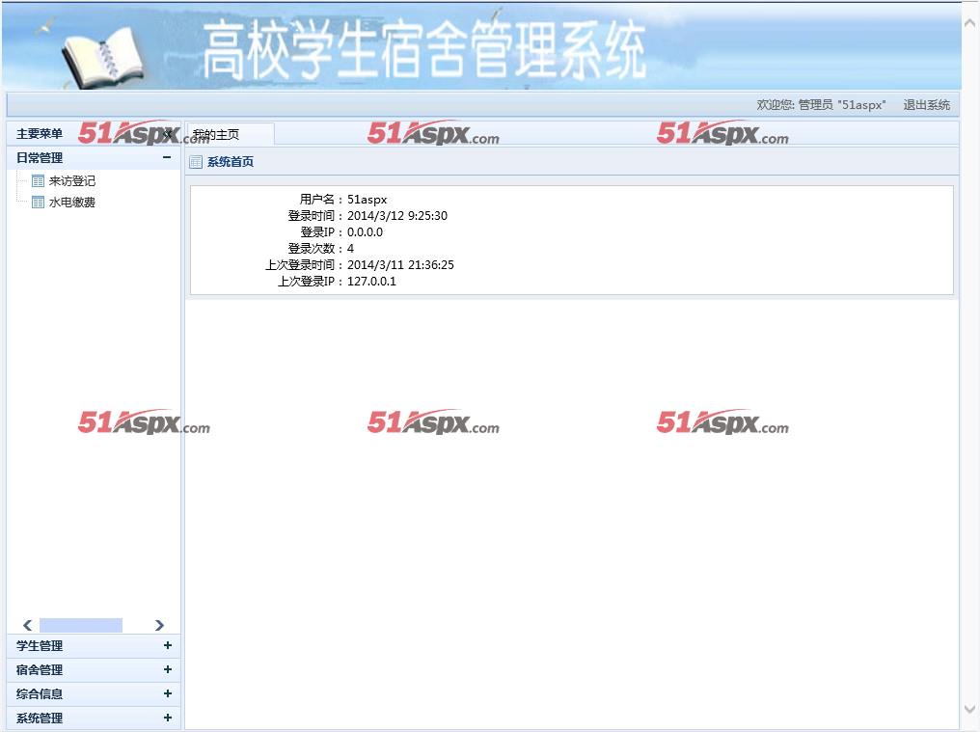980x732 pixels.
Task: Click the 系统首页 panel header icon
Action: [196, 162]
